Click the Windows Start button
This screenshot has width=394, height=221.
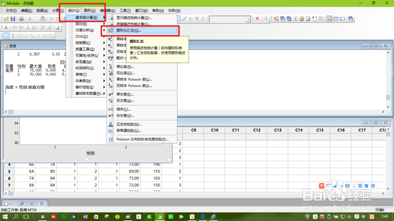pyautogui.click(x=5, y=217)
